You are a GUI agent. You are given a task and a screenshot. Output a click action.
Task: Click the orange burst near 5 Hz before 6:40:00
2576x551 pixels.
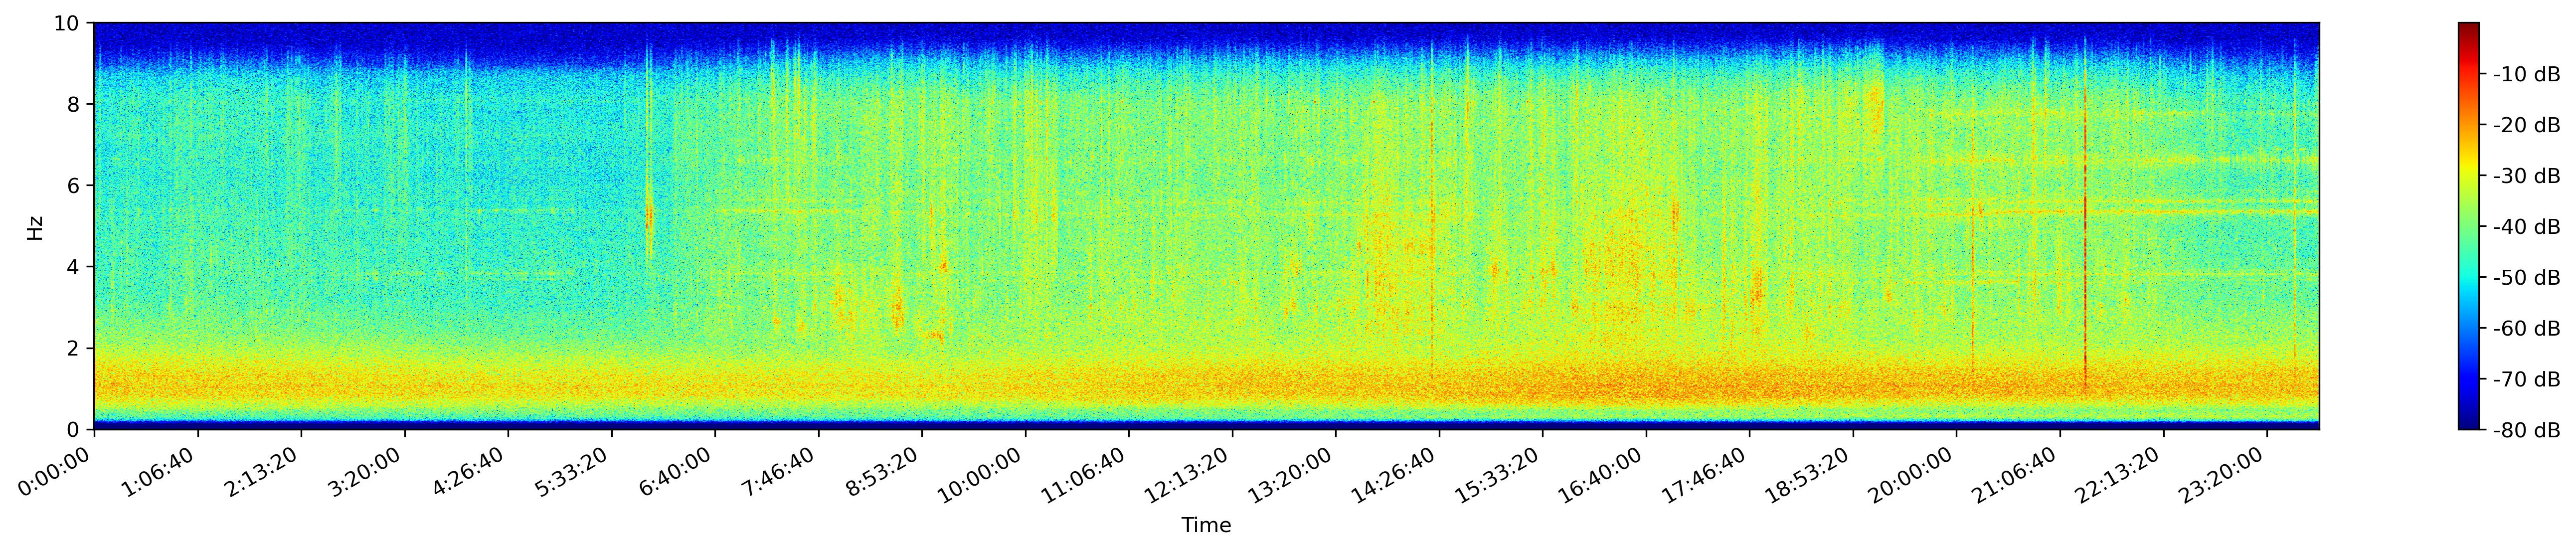(x=649, y=218)
